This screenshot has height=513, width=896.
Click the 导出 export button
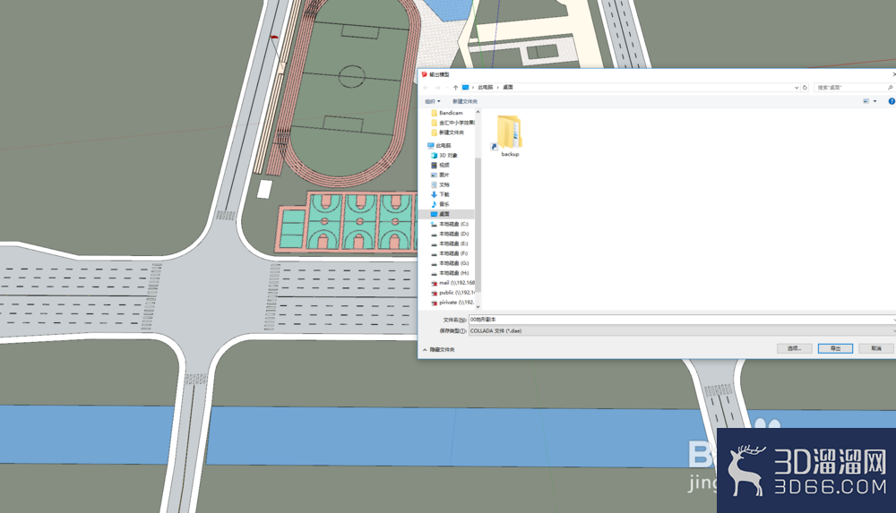[835, 348]
